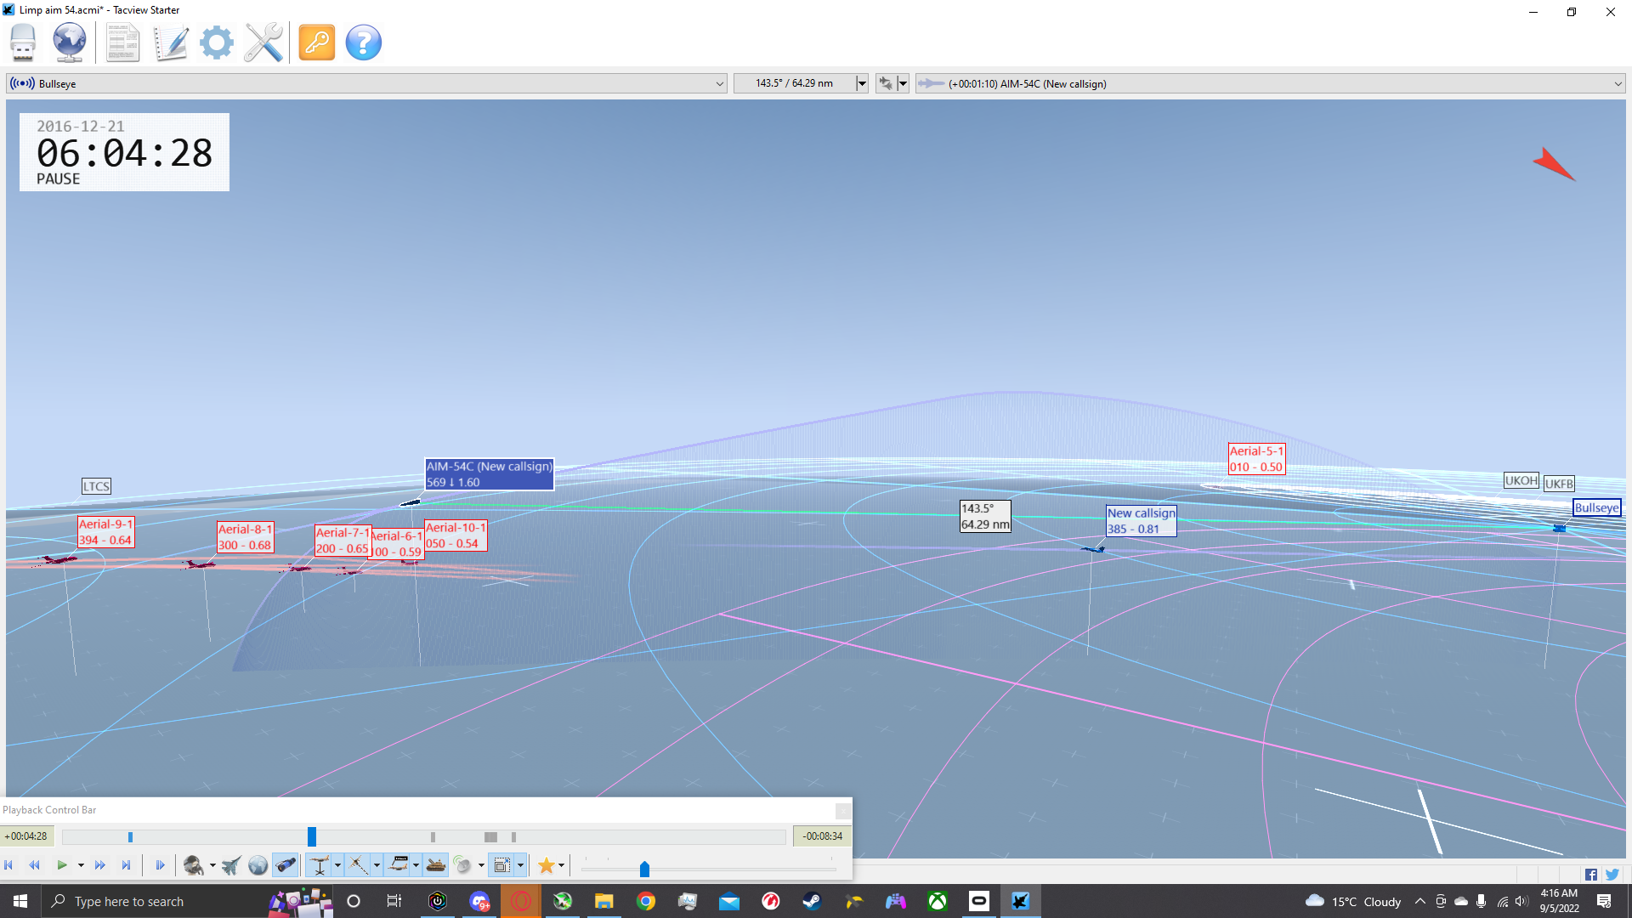Click the wide gray timeline event marker
1632x918 pixels.
tap(490, 837)
